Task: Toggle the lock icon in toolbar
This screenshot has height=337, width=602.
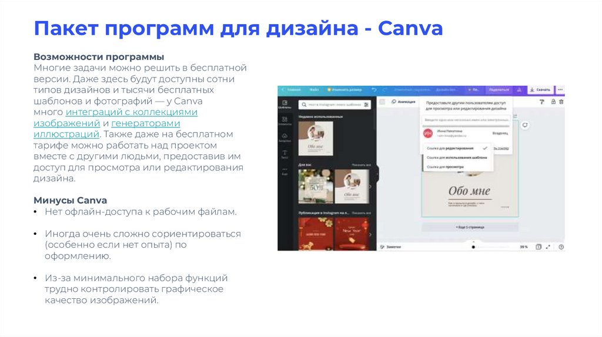Action: pos(553,102)
